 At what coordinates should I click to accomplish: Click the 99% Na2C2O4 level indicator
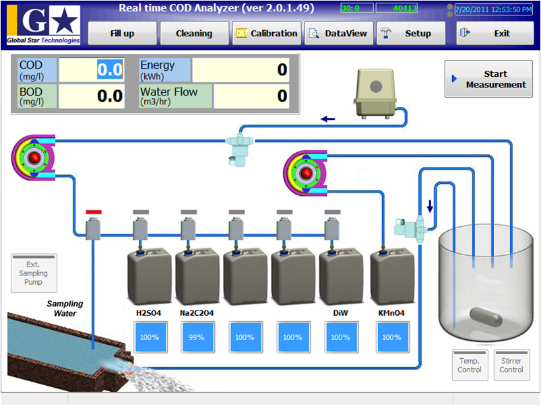point(197,337)
